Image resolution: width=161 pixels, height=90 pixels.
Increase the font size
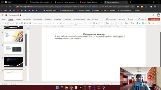click(54, 23)
